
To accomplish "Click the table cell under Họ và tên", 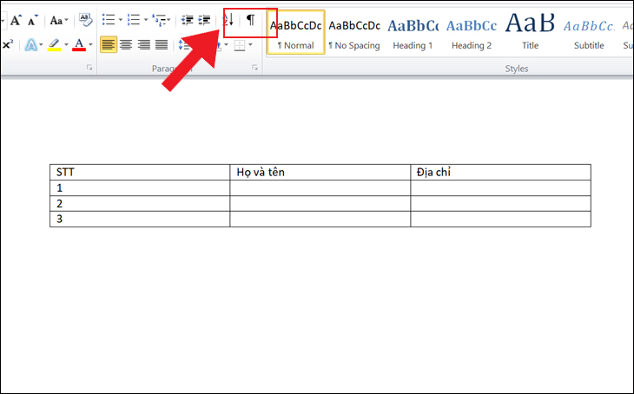I will [320, 187].
